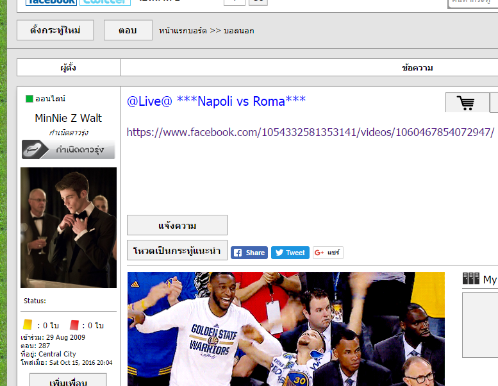
Task: Click the server icon beside My
Action: 471,278
